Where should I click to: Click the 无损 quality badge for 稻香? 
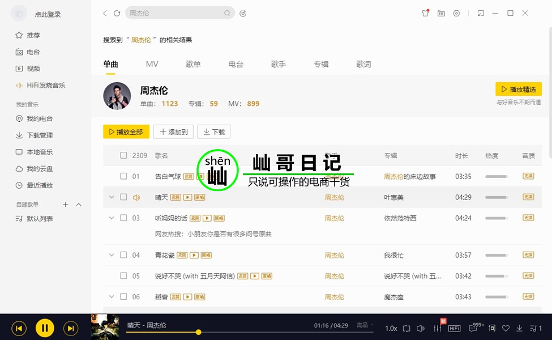[x=528, y=297]
